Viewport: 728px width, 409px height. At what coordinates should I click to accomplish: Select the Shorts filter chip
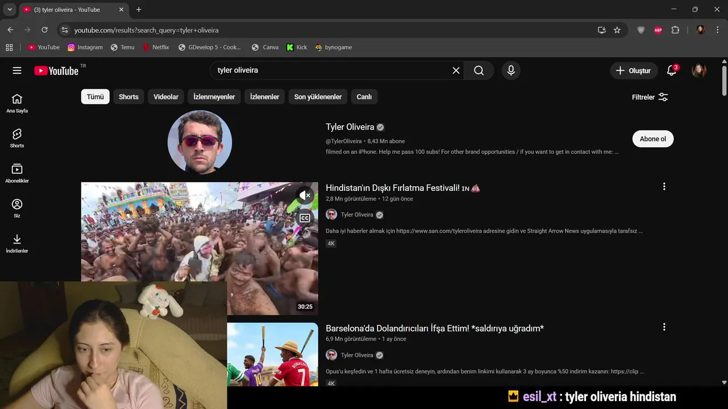point(129,97)
